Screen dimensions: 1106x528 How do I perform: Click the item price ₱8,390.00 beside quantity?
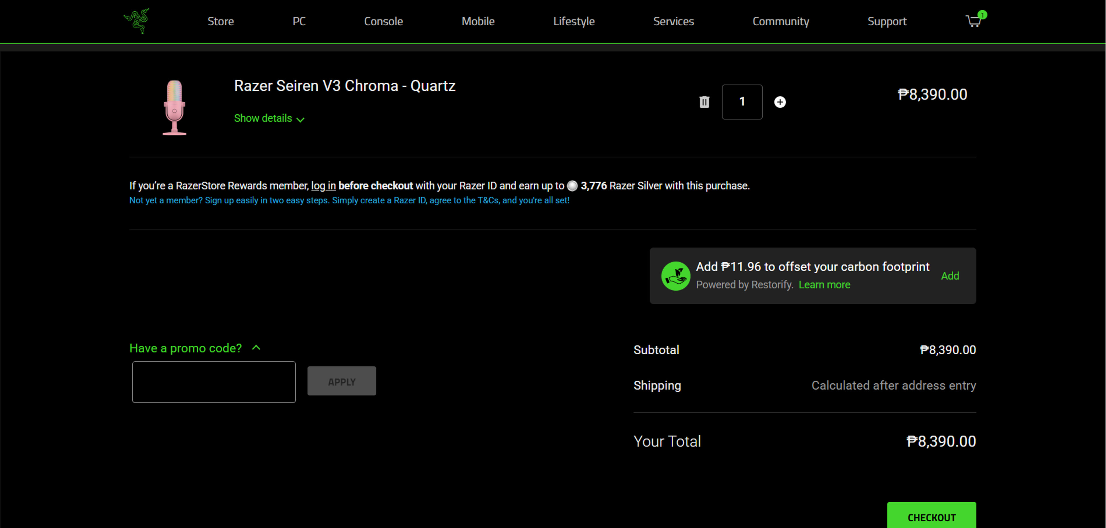click(932, 94)
